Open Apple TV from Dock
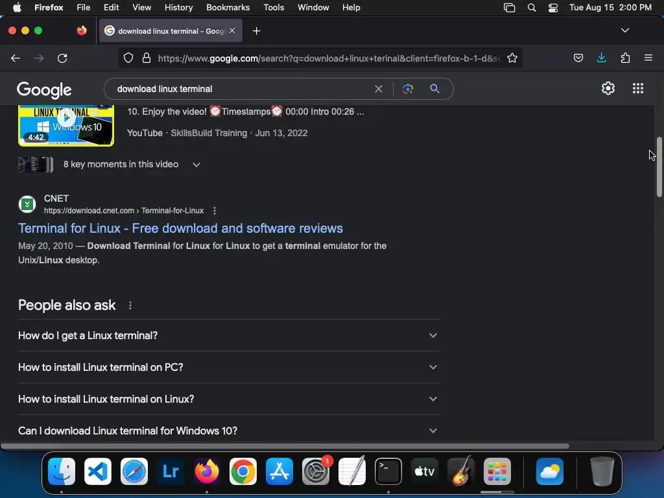This screenshot has height=498, width=664. pyautogui.click(x=424, y=471)
